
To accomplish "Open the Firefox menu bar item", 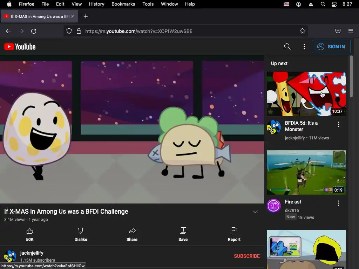I will tap(26, 4).
